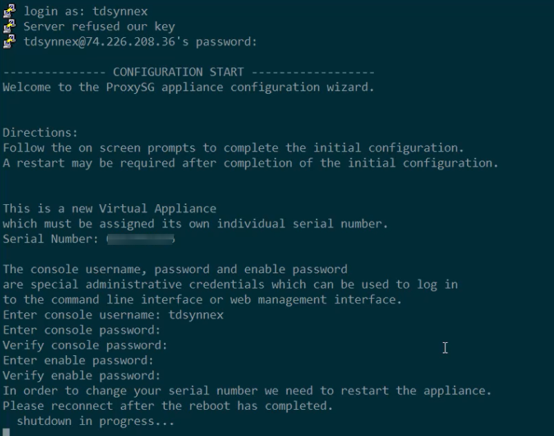Click the "Enter console password" prompt

tap(81, 330)
